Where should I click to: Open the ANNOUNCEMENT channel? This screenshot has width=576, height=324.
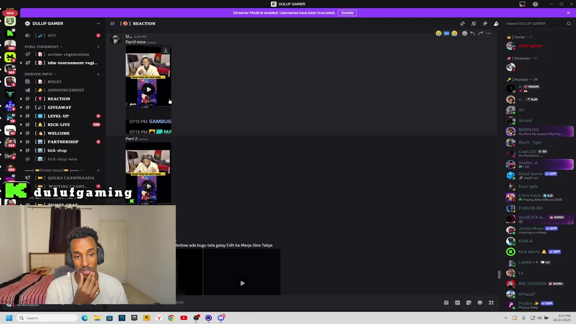63,90
